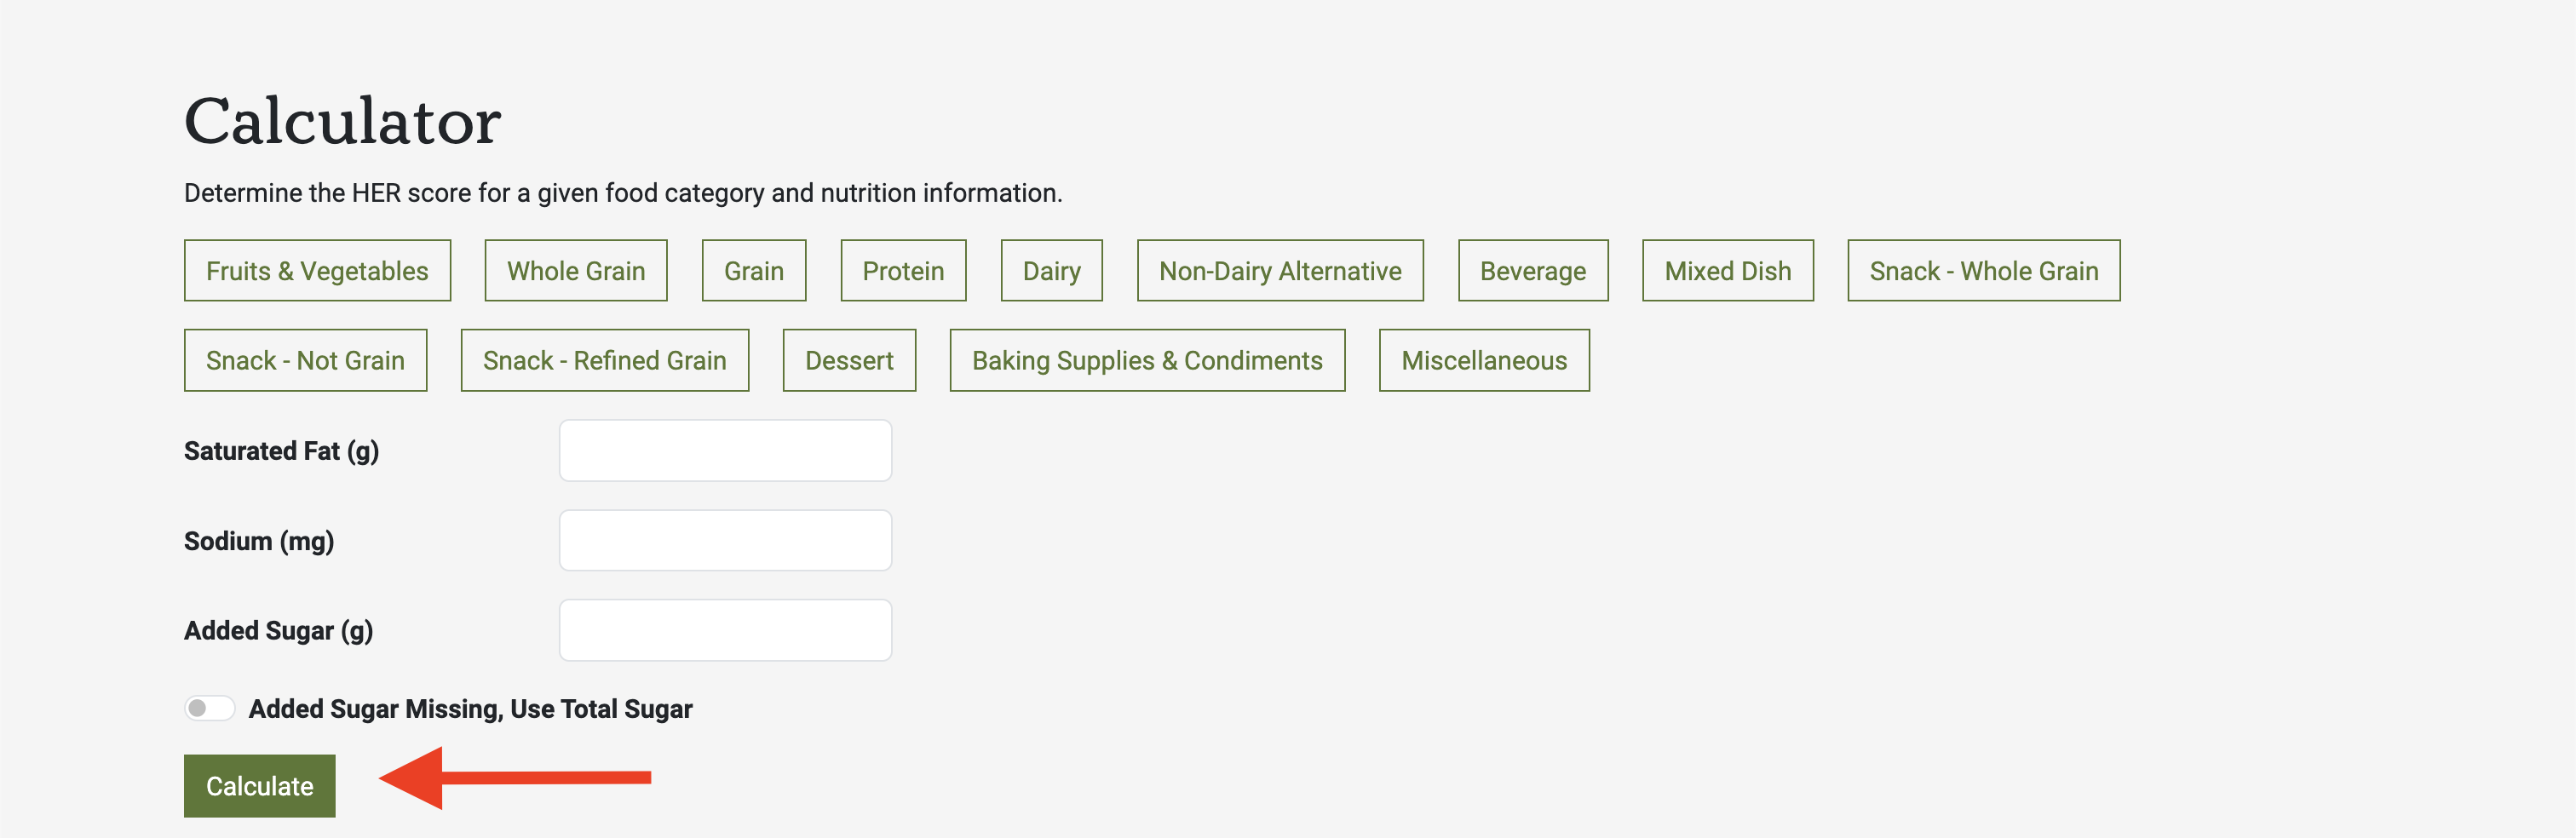The width and height of the screenshot is (2576, 838).
Task: Click into the Sodium (mg) field
Action: (x=725, y=541)
